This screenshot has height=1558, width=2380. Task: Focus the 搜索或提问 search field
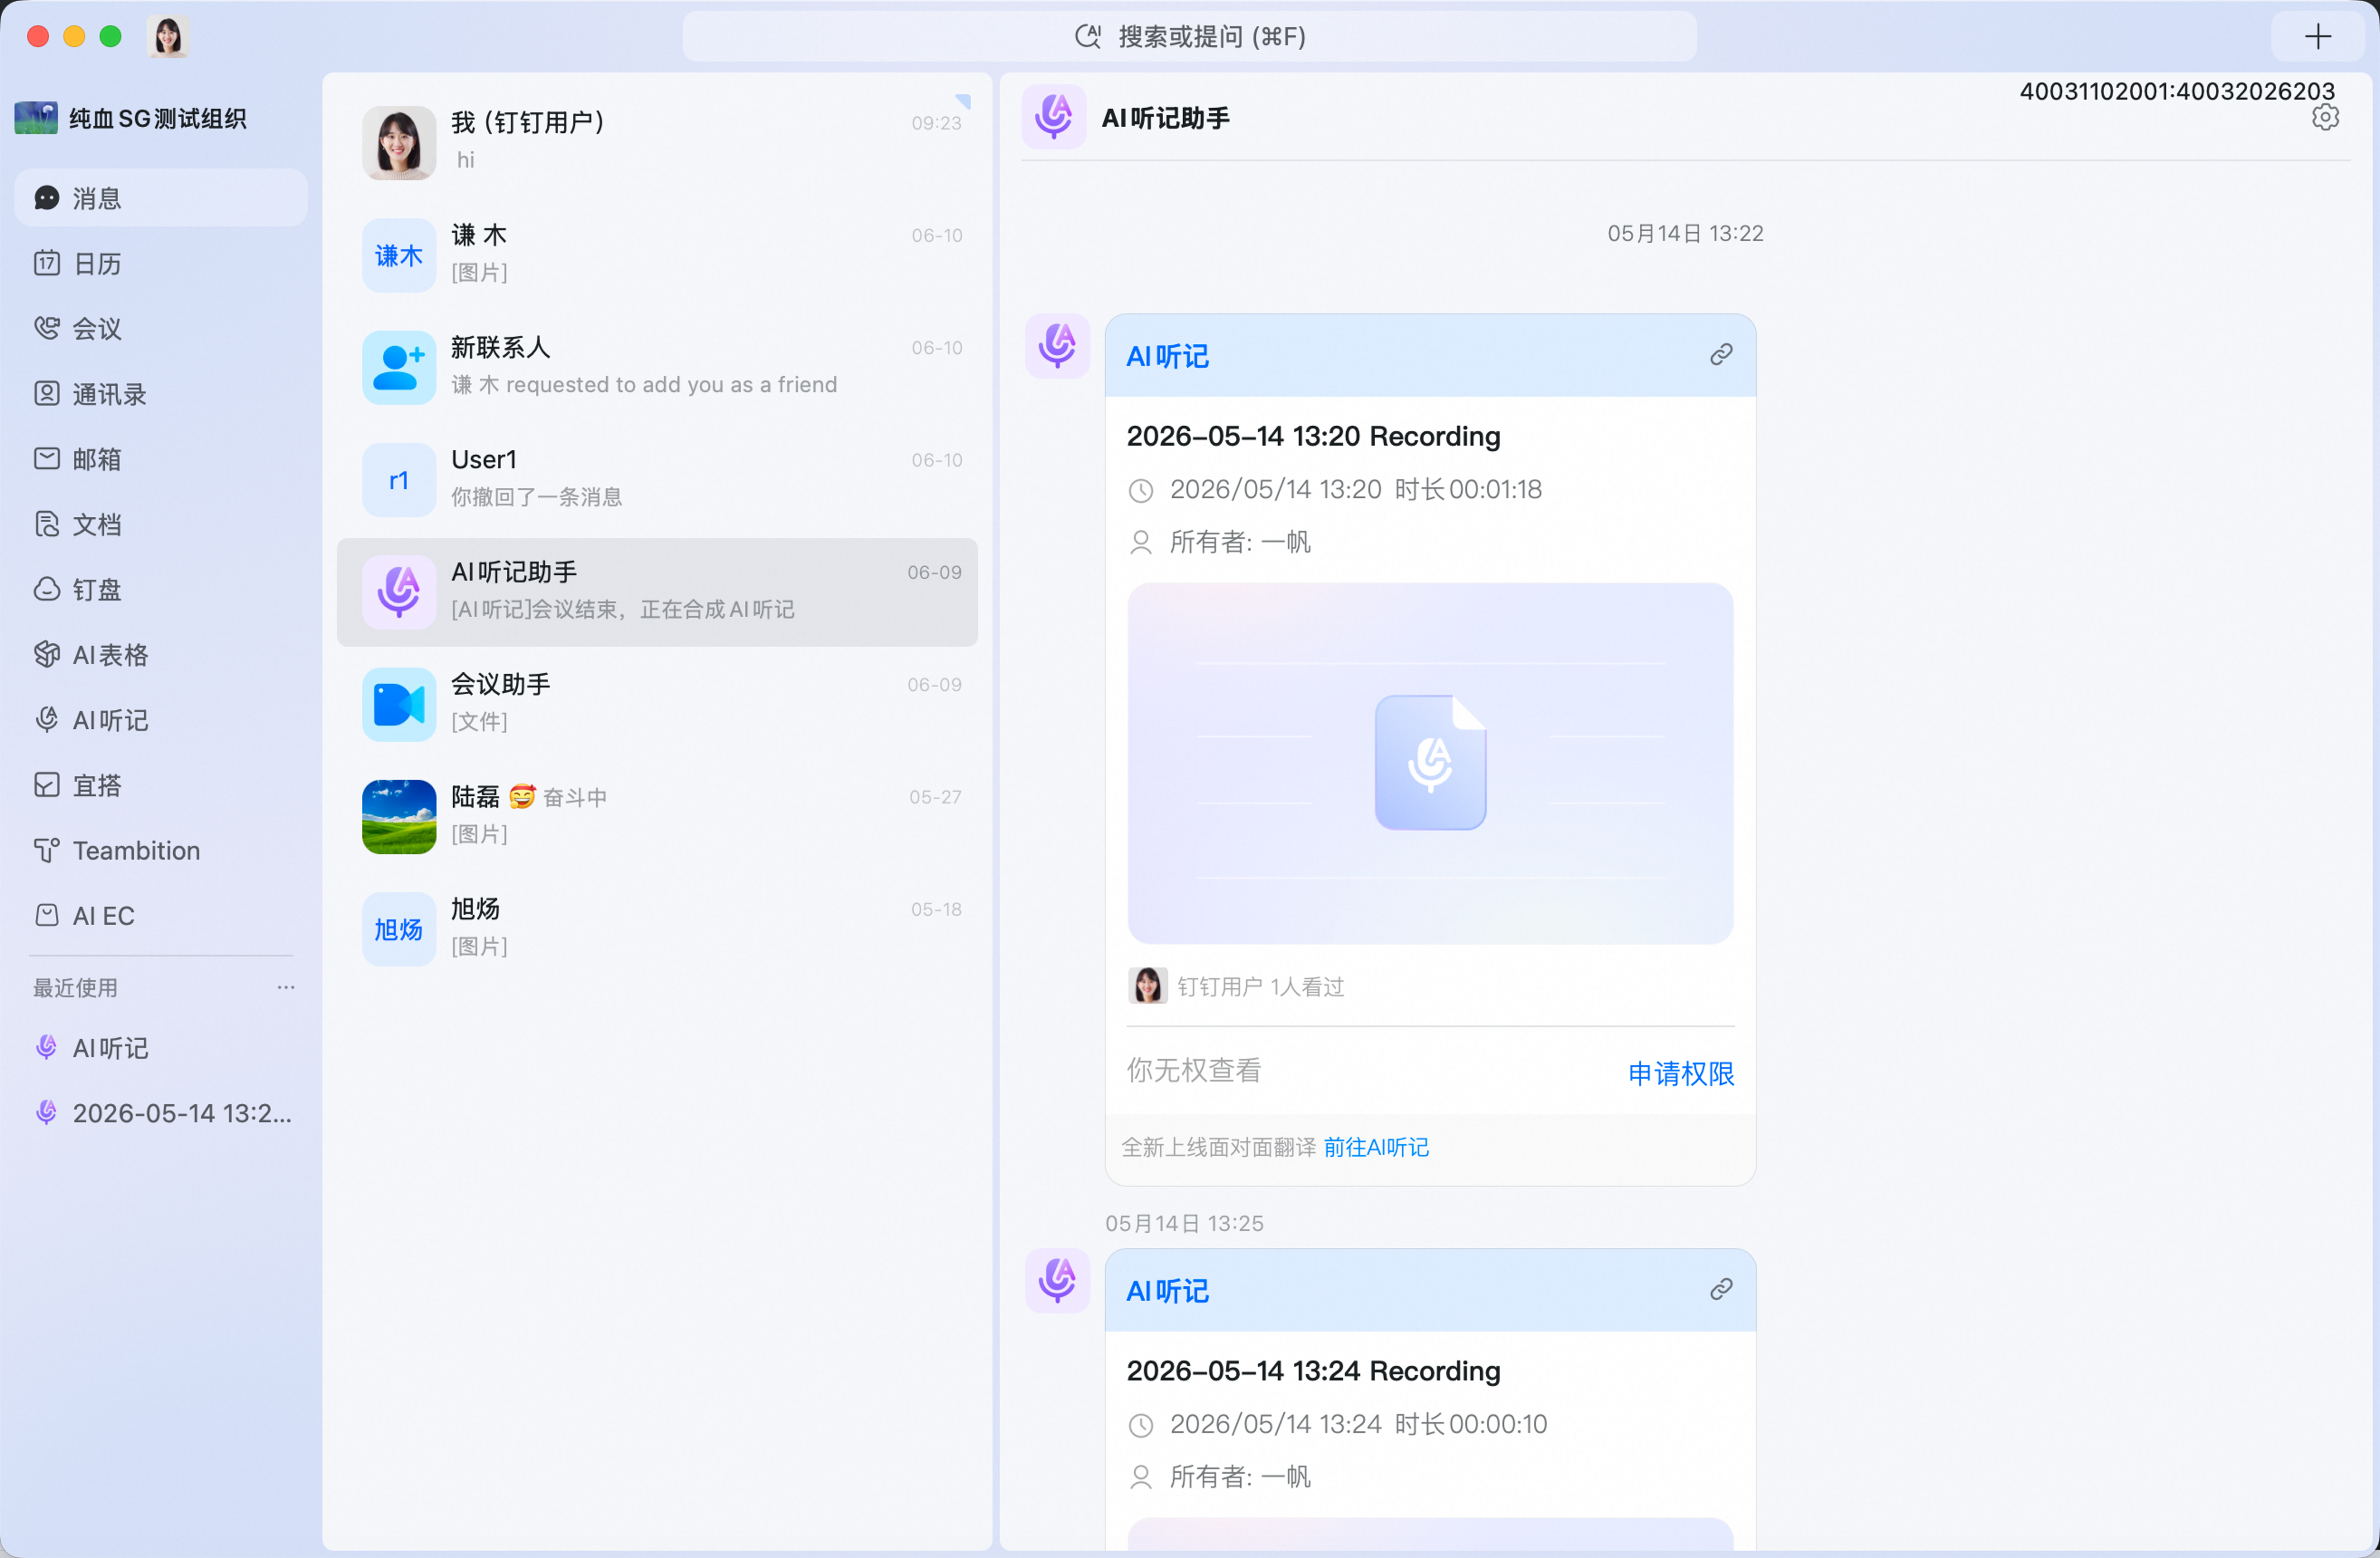pyautogui.click(x=1189, y=37)
